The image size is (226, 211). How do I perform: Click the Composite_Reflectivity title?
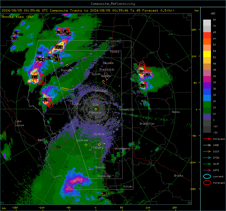[x=113, y=4]
